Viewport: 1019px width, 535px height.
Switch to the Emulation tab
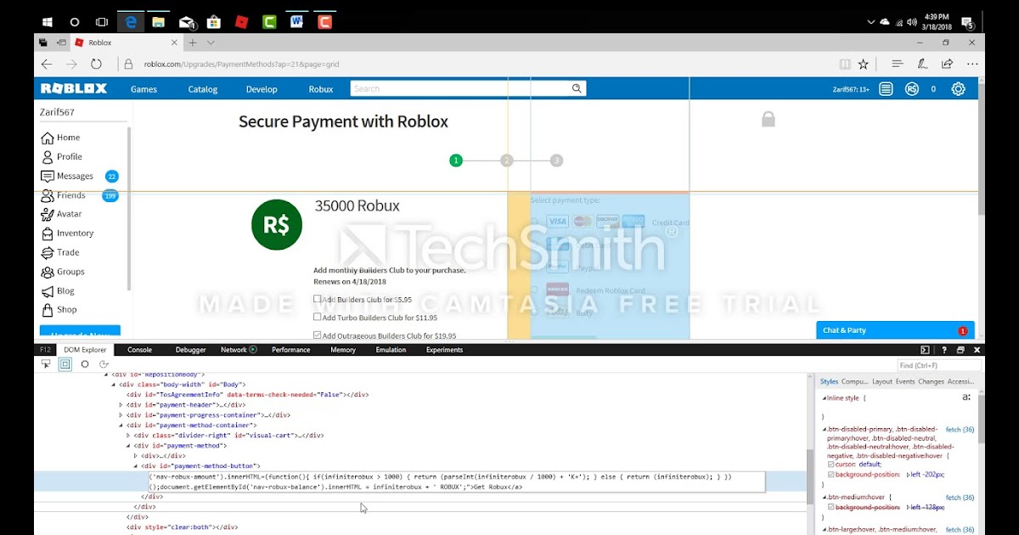pyautogui.click(x=391, y=350)
